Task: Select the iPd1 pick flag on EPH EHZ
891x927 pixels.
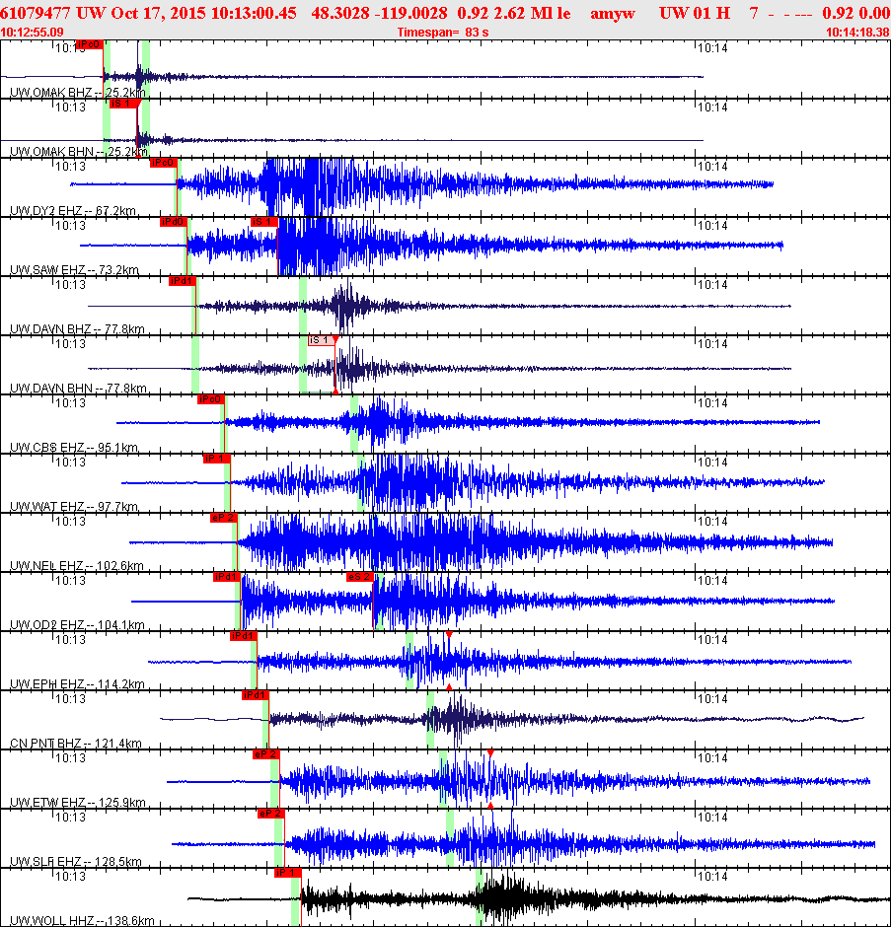Action: (x=243, y=635)
